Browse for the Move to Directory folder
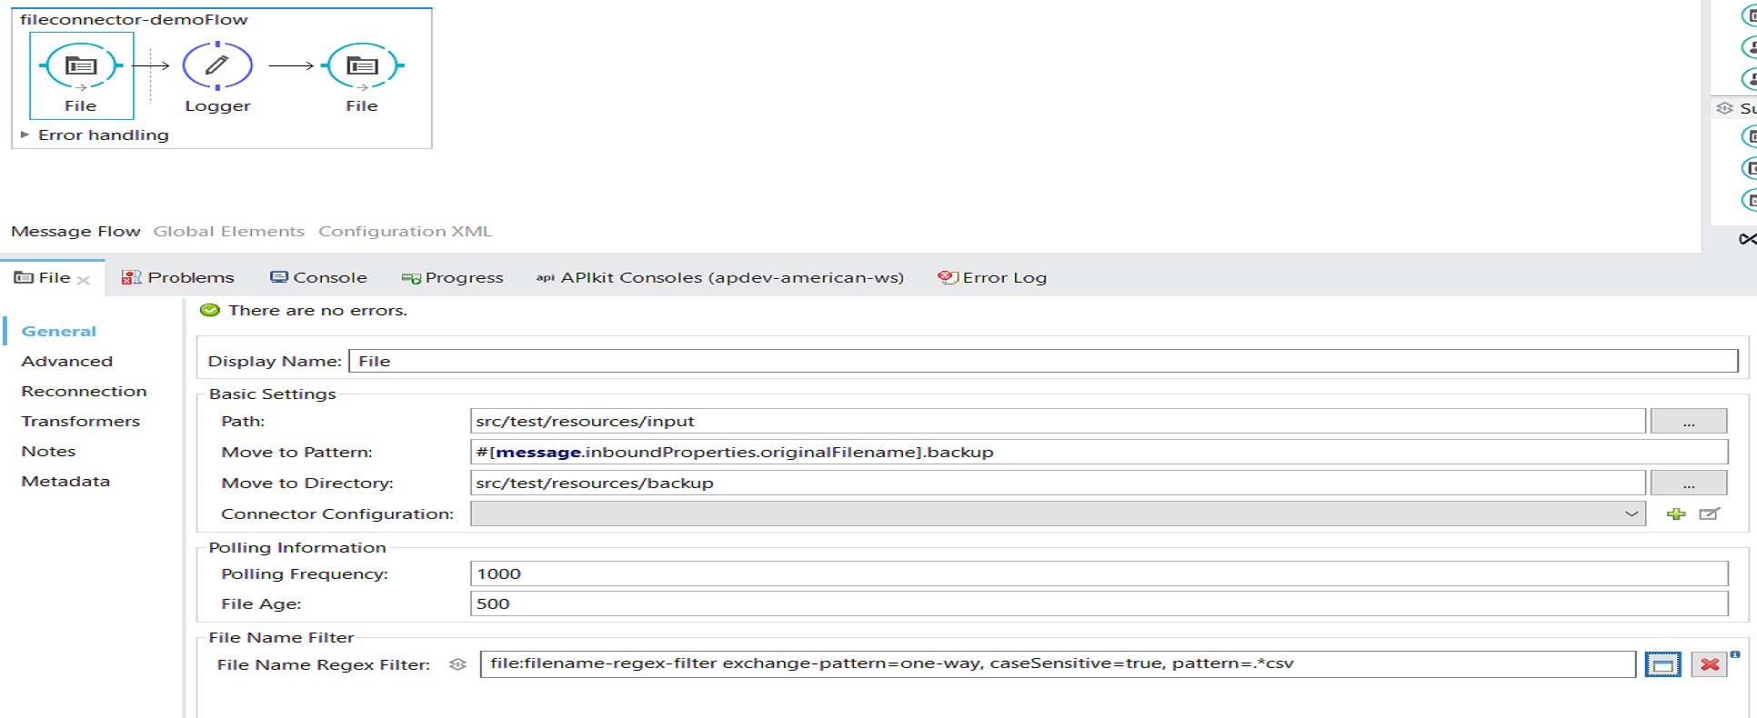The width and height of the screenshot is (1757, 718). tap(1688, 484)
